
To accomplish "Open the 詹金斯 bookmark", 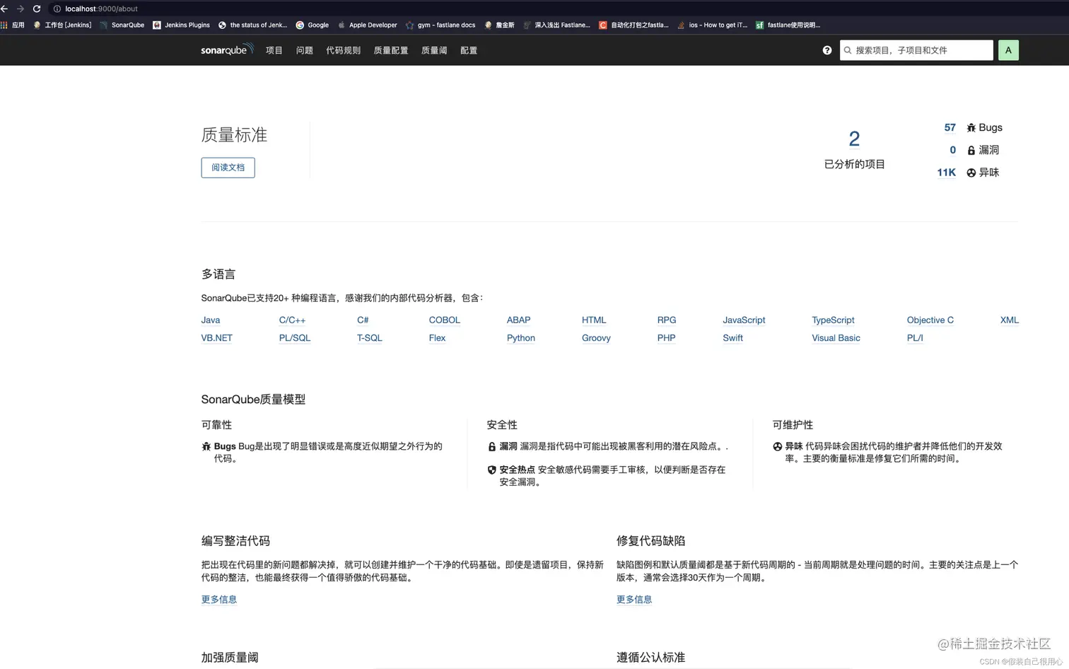I will (x=499, y=25).
